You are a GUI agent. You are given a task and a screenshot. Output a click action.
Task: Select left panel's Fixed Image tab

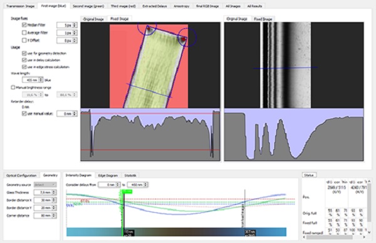120,19
